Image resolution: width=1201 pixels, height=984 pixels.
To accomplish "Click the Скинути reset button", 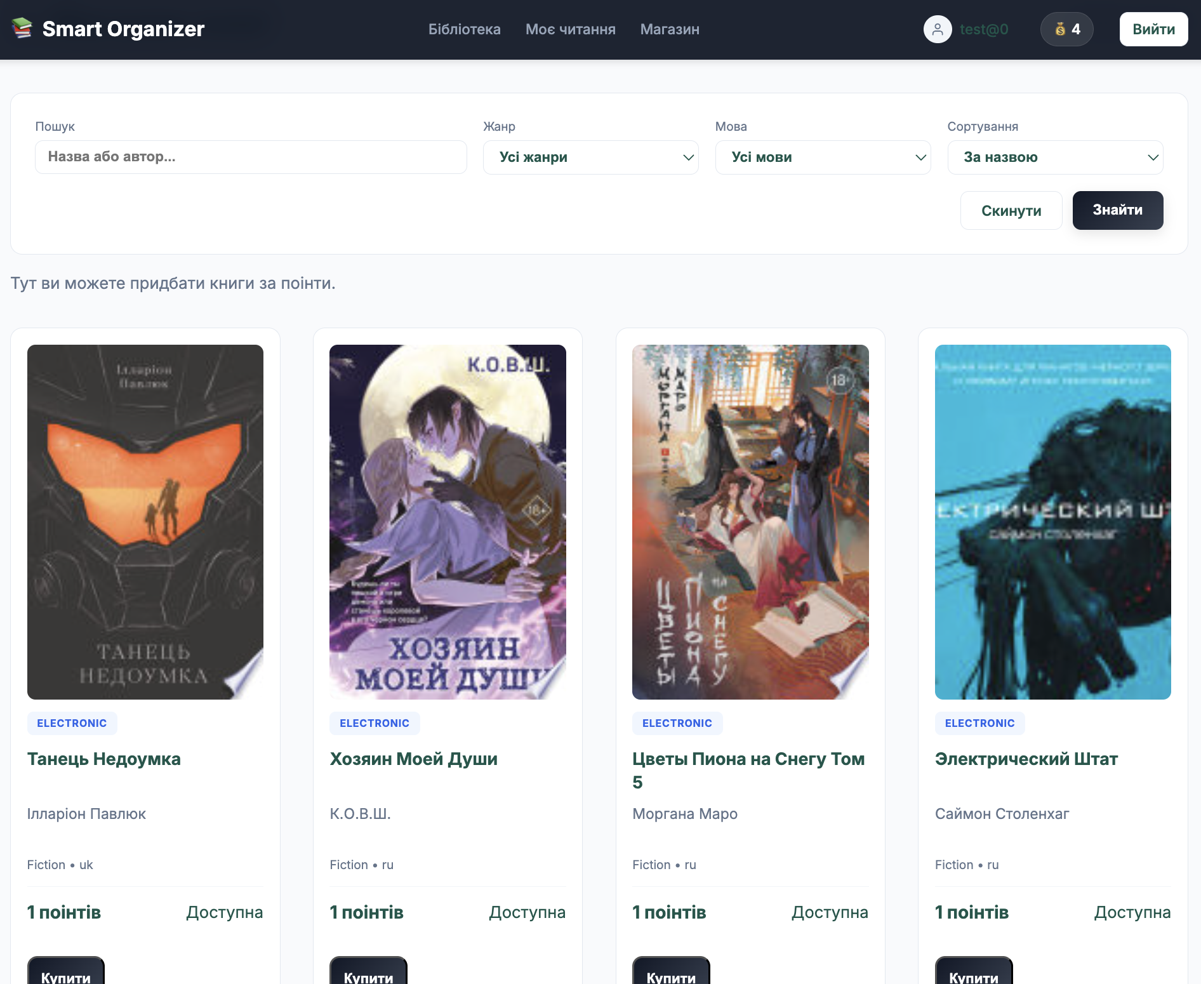I will tap(1011, 211).
